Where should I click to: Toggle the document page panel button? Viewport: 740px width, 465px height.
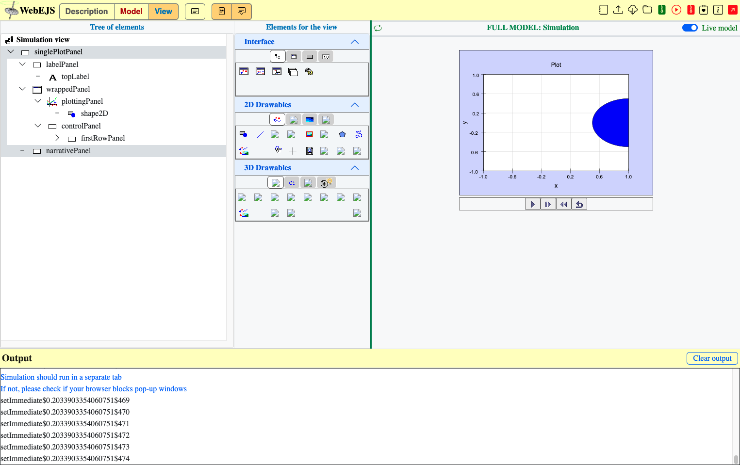[222, 11]
